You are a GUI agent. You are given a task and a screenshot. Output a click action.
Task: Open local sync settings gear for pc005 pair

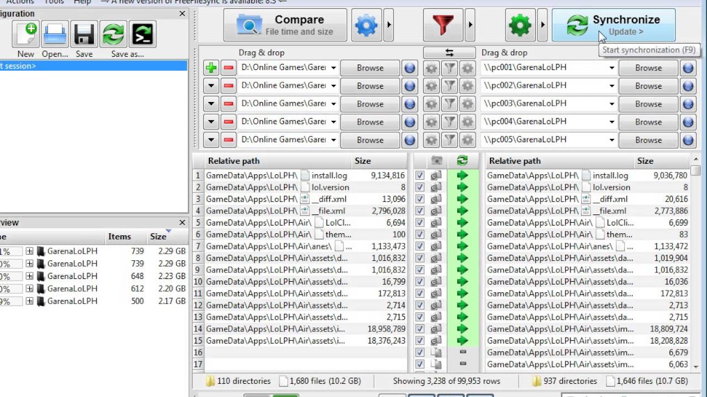[468, 140]
